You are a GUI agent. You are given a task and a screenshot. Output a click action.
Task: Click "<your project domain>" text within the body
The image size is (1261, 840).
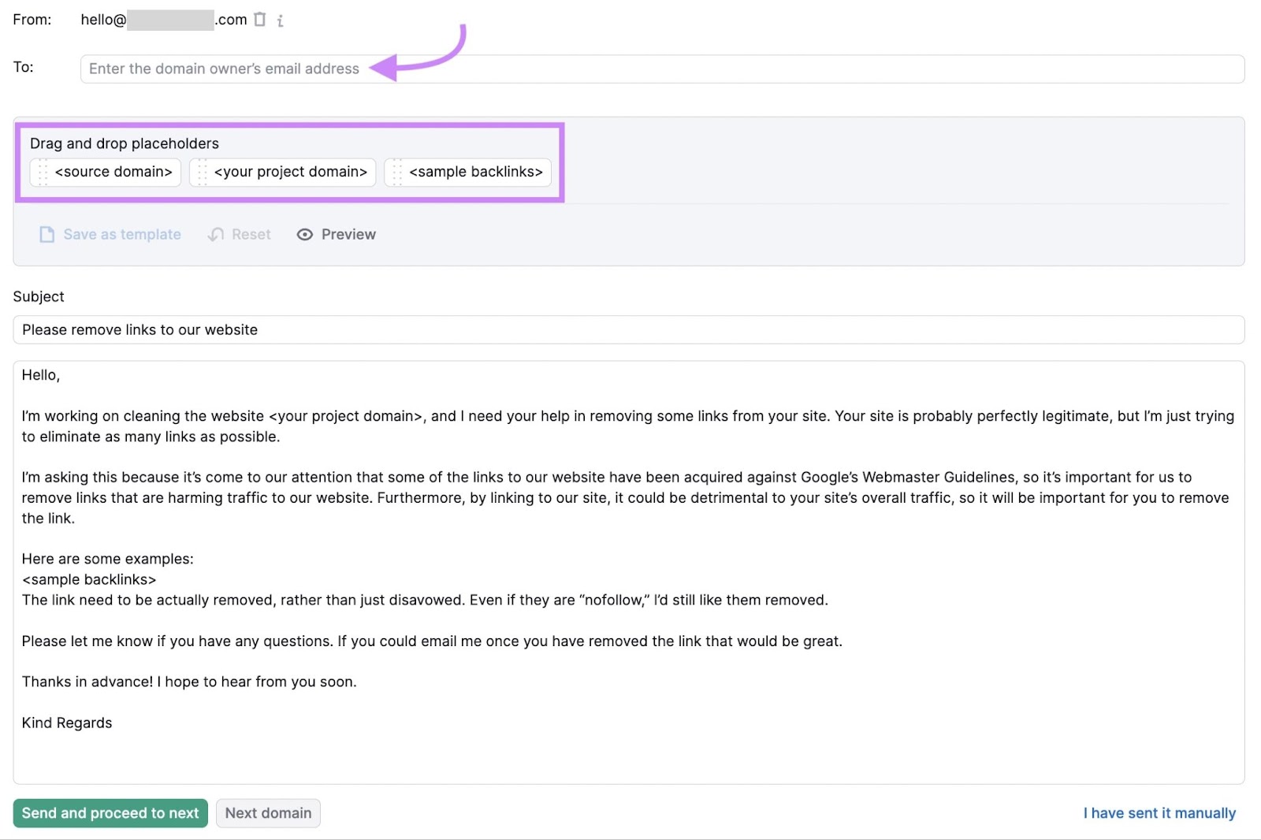point(346,416)
